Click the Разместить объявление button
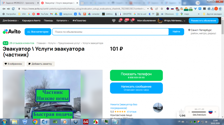The width and height of the screenshot is (224, 125). pyautogui.click(x=203, y=21)
